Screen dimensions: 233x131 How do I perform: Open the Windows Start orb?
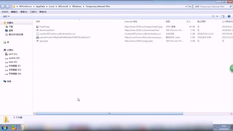(5, 128)
